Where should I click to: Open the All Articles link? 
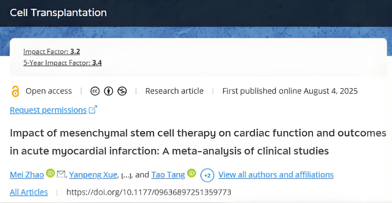pos(28,192)
